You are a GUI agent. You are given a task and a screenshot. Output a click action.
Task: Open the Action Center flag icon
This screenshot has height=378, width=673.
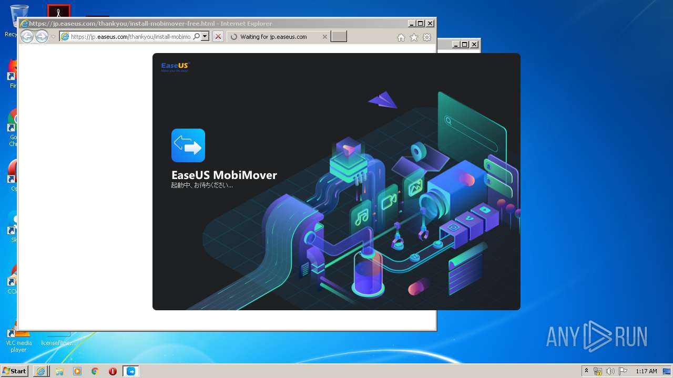[x=623, y=371]
